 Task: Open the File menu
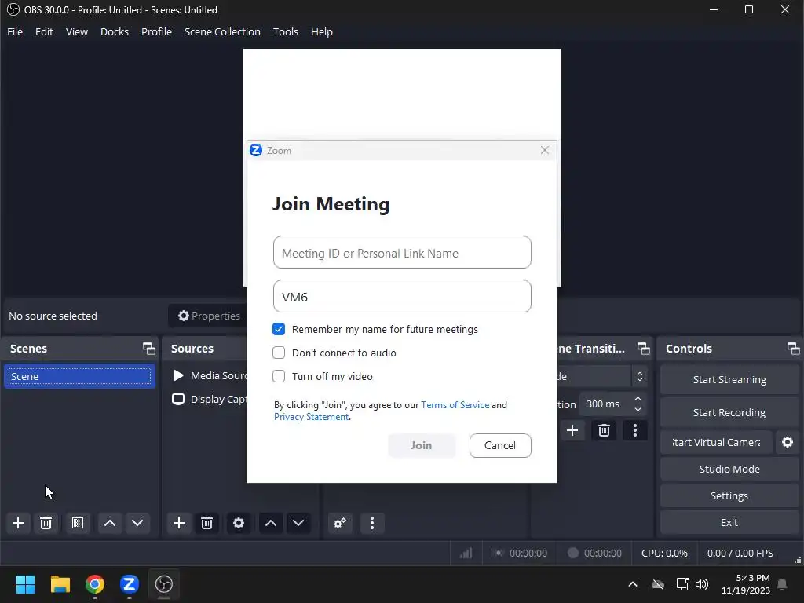pos(15,31)
